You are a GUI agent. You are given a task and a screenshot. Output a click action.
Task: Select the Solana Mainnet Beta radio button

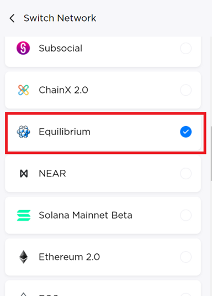[186, 215]
